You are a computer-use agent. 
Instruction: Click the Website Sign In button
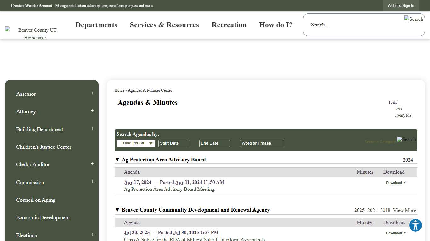click(x=401, y=5)
